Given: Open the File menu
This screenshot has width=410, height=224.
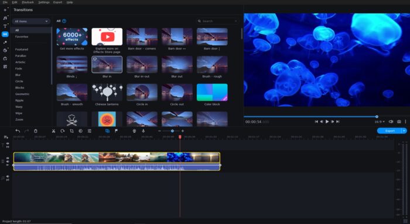Looking at the screenshot, I should [x=5, y=2].
